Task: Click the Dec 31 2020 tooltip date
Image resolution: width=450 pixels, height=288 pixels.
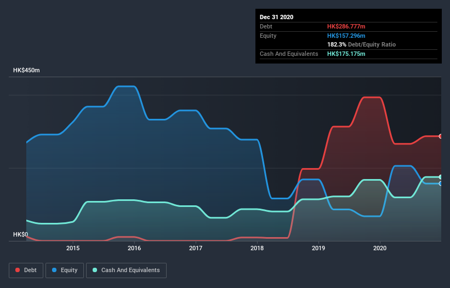Action: tap(276, 17)
